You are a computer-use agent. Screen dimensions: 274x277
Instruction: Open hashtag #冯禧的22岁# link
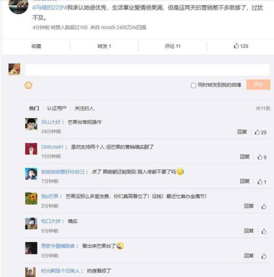(x=50, y=8)
